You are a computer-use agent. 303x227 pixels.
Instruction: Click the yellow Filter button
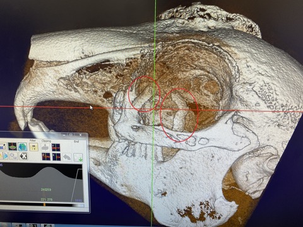point(33,147)
